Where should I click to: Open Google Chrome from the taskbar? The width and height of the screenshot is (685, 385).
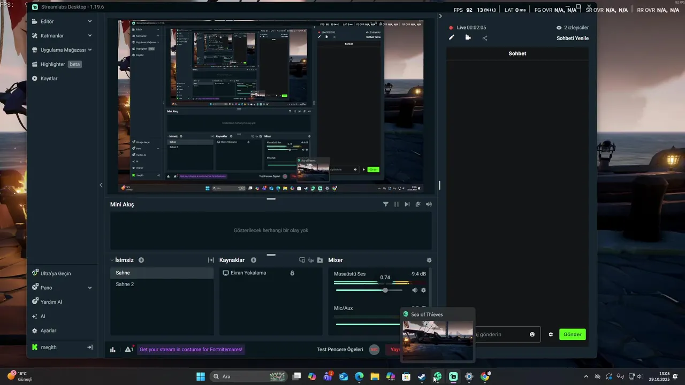[485, 376]
